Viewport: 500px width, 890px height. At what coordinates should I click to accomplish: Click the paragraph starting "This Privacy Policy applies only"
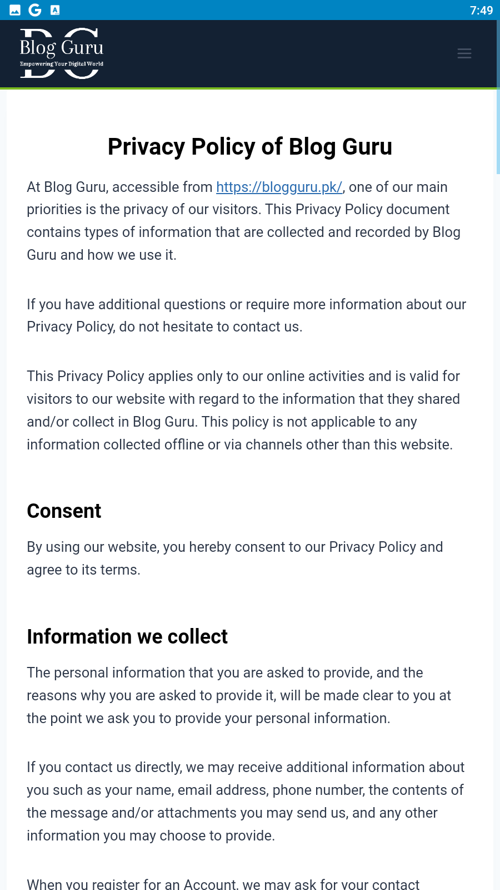tap(243, 411)
